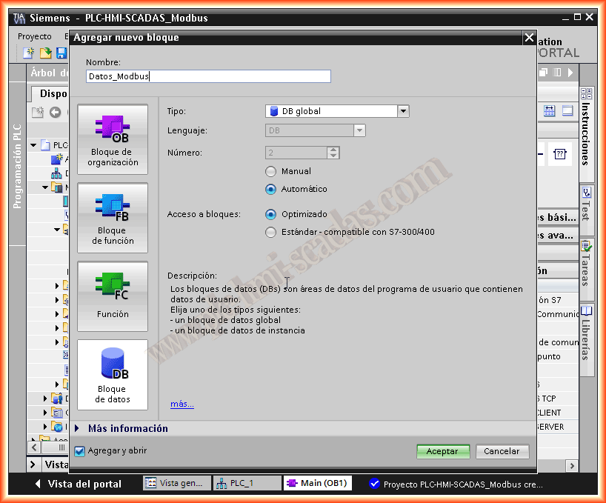606x503 pixels.
Task: Select the Función (FC) block type
Action: pyautogui.click(x=113, y=296)
